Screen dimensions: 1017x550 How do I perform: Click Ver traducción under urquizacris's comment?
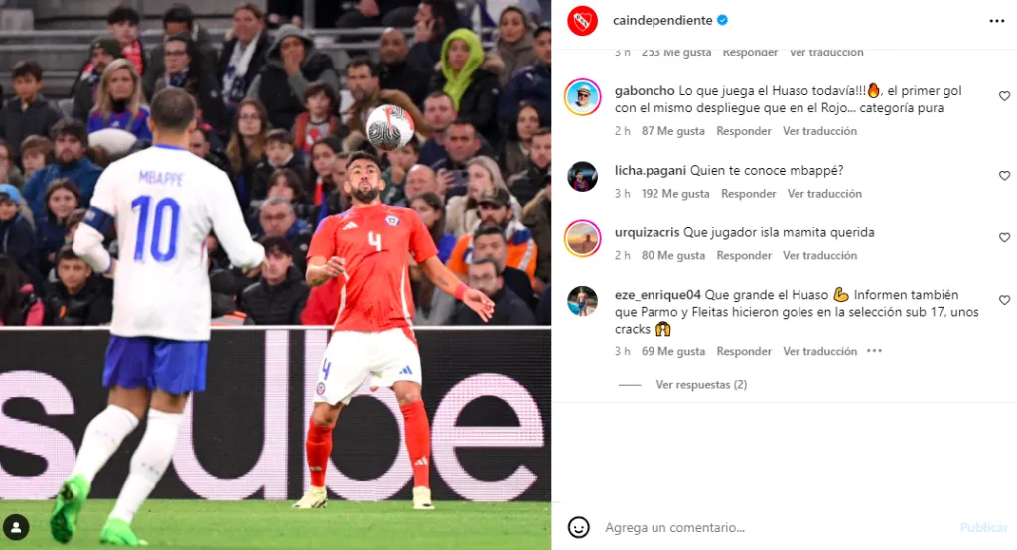point(819,255)
